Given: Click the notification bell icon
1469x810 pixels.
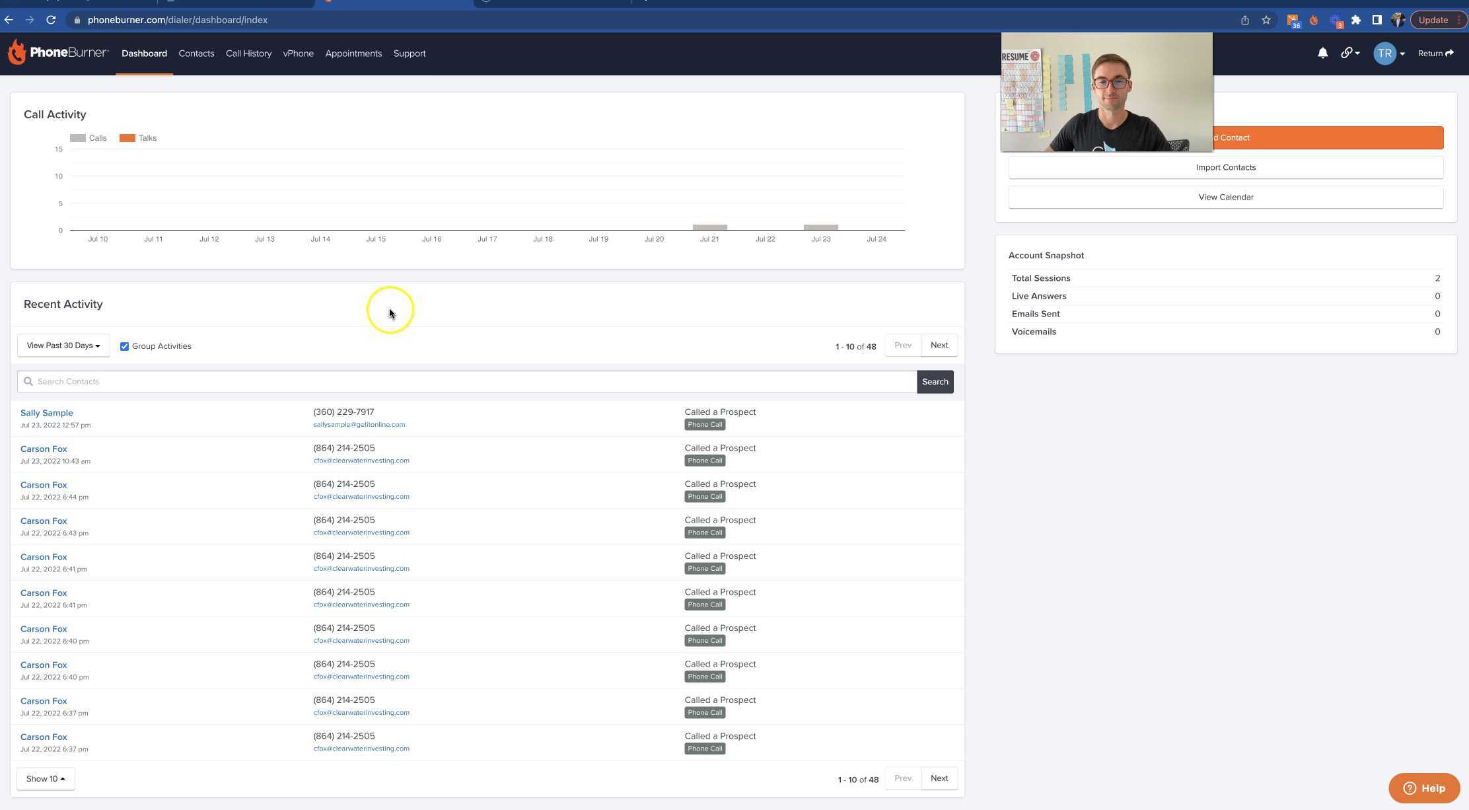Looking at the screenshot, I should [1322, 54].
